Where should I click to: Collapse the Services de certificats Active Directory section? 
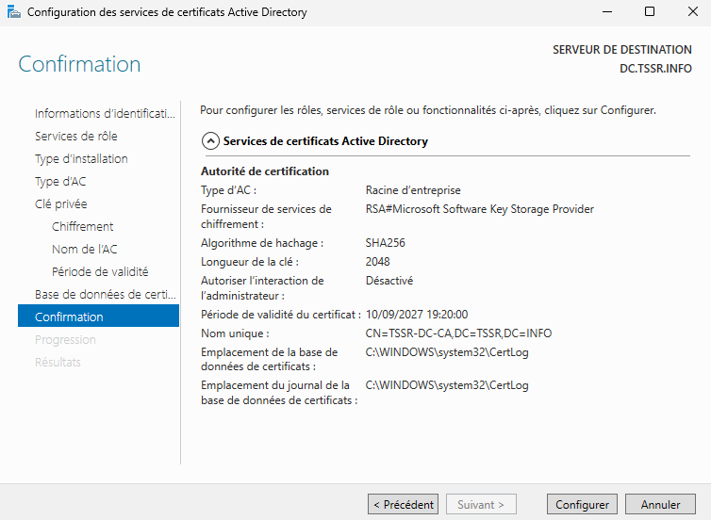click(x=210, y=141)
